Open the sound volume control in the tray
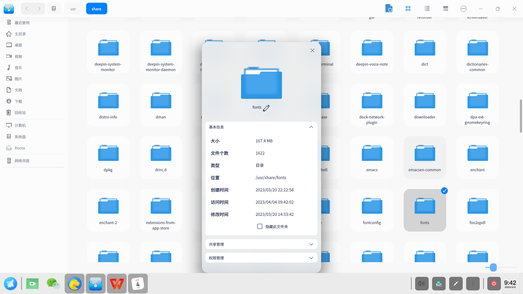Screen dimensions: 523x294 coord(421,283)
